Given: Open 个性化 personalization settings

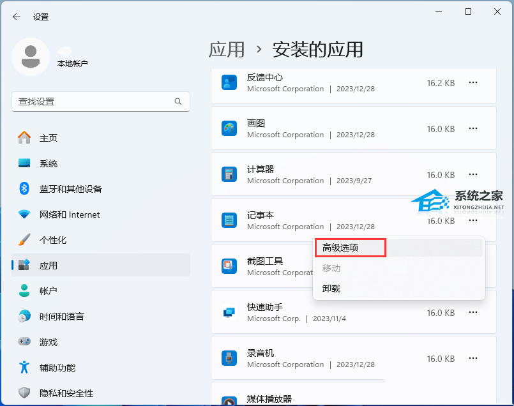Looking at the screenshot, I should [x=53, y=240].
